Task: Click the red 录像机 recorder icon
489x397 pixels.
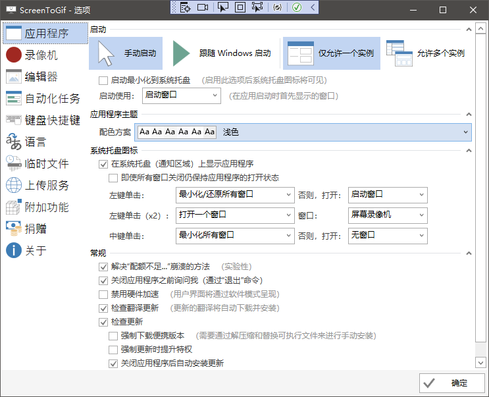Action: (14, 55)
